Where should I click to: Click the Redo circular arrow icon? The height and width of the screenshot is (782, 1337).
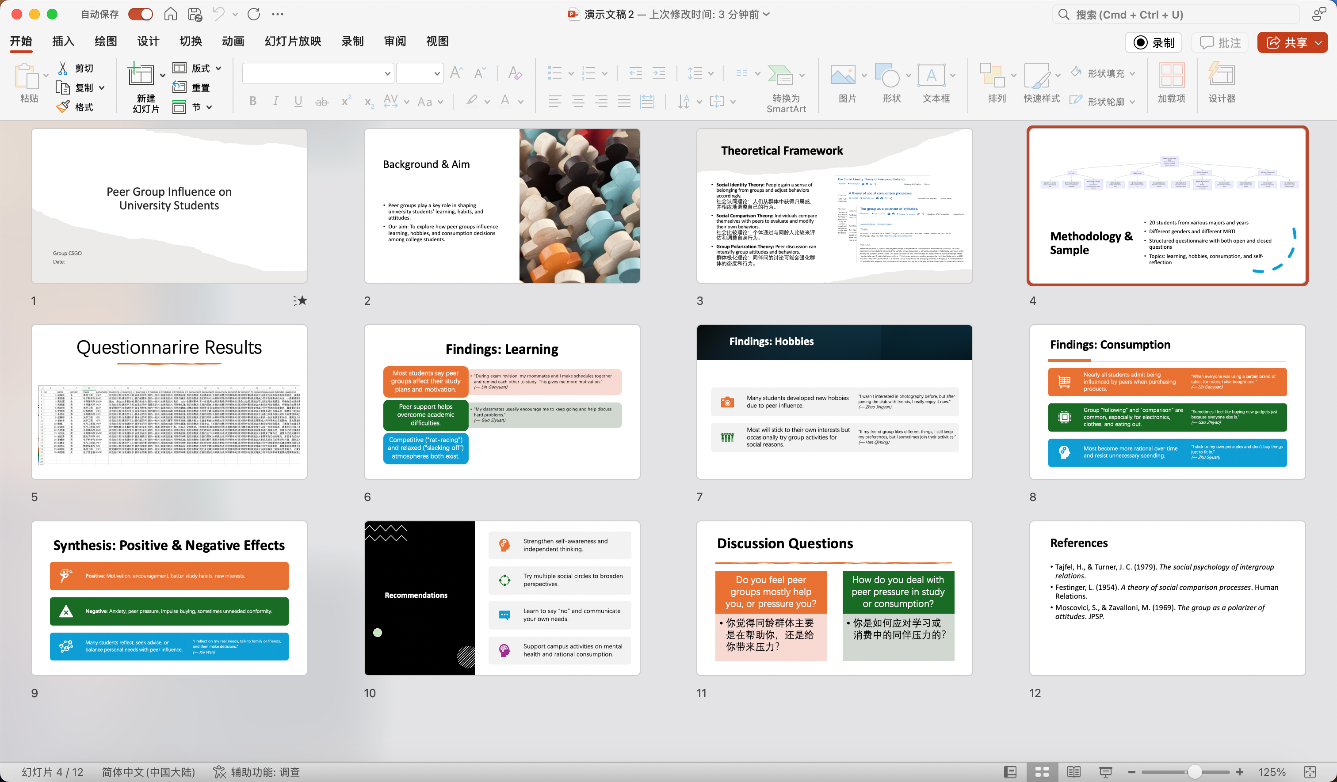(x=254, y=14)
